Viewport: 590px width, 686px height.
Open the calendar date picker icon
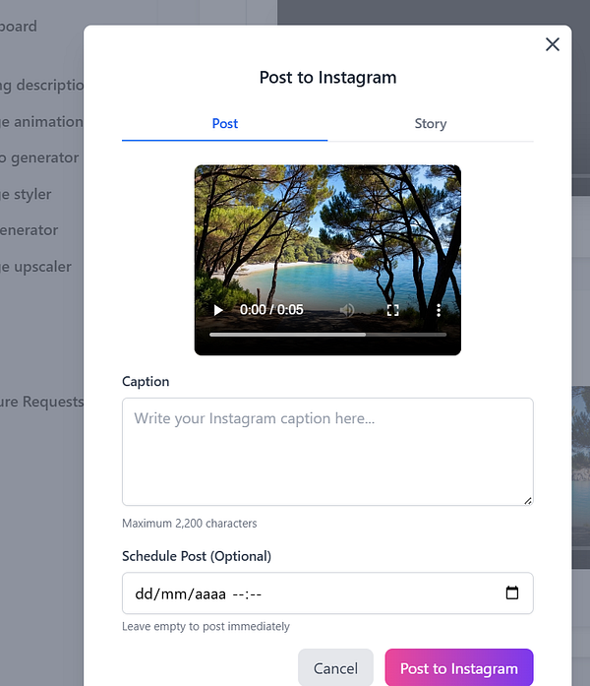[511, 592]
